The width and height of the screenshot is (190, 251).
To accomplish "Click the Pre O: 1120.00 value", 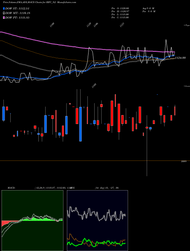I will (120, 8).
